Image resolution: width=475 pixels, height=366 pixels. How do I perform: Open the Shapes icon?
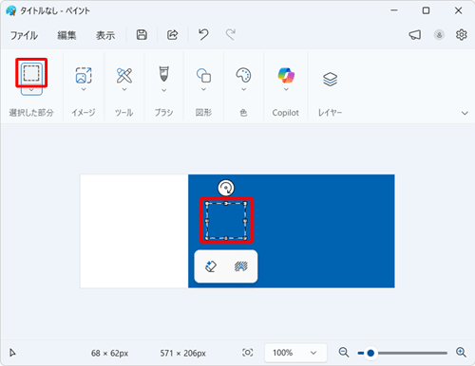(x=203, y=75)
